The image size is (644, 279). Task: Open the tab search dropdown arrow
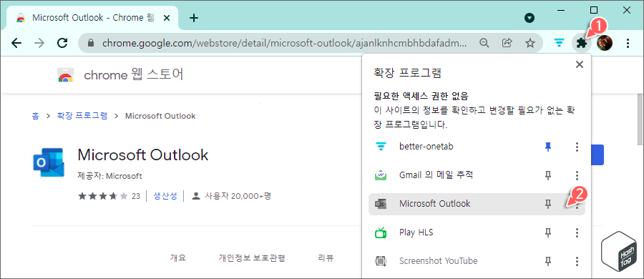[530, 18]
